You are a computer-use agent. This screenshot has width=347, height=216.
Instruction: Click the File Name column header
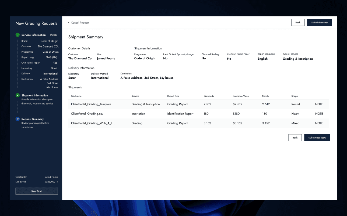point(76,96)
